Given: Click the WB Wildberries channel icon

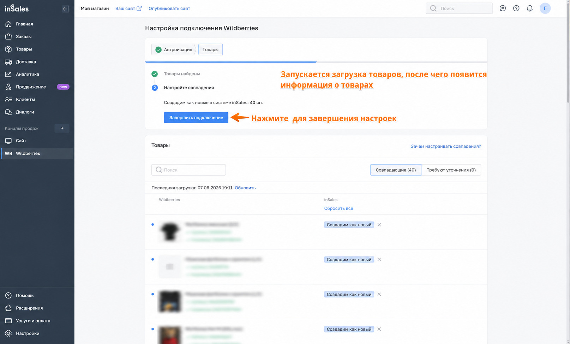Looking at the screenshot, I should click(8, 153).
